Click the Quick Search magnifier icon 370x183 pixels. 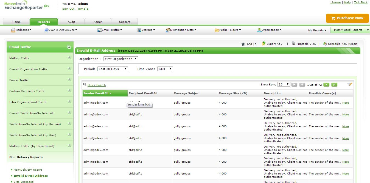coord(85,85)
